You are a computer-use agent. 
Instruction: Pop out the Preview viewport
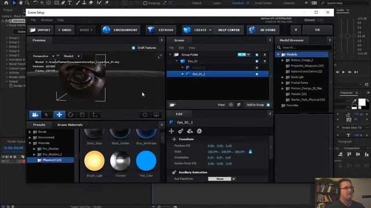(160, 57)
